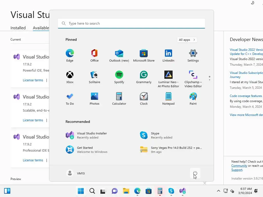Click View more Microsoft developer news link
Screen dimensions: 263x197
246,115
